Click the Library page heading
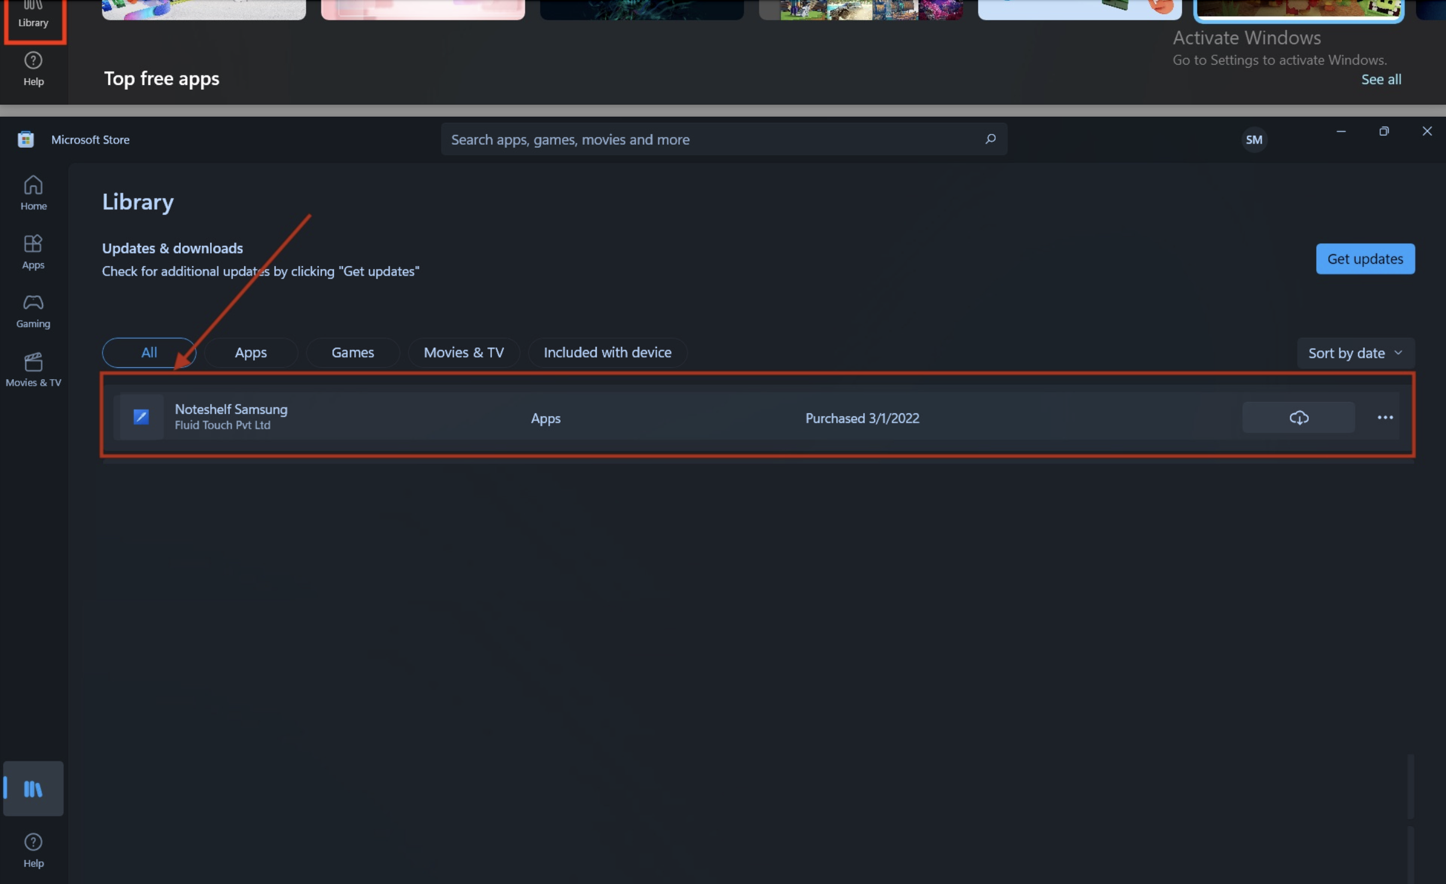Viewport: 1446px width, 884px height. [x=138, y=202]
